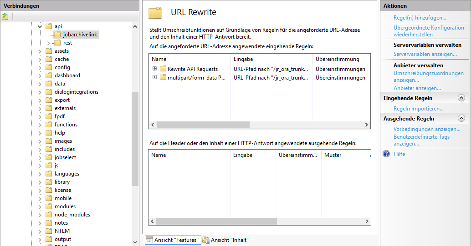Open the Regel(n) hinzufügen link
Screen dimensions: 471x246
tap(420, 18)
